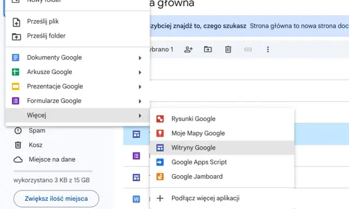Choose Witryny Google in the submenu
This screenshot has height=209, width=349.
click(222, 147)
